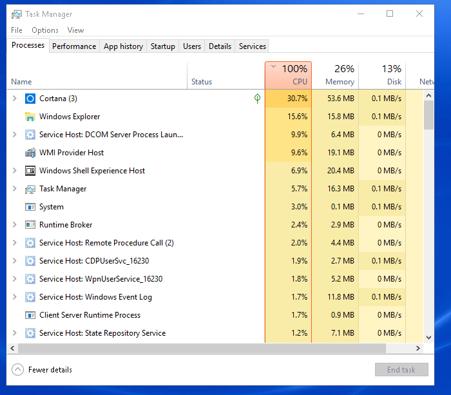Switch to the Services tab
The image size is (451, 395).
(x=253, y=46)
